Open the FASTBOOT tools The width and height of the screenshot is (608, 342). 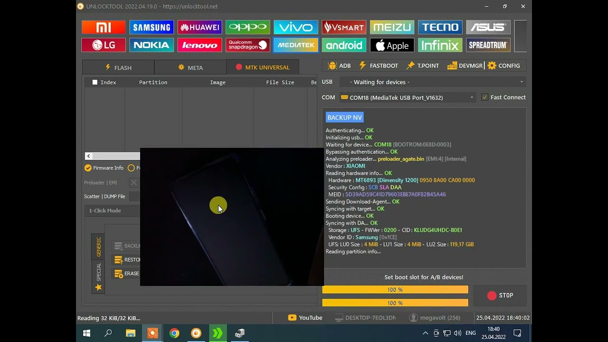click(379, 66)
